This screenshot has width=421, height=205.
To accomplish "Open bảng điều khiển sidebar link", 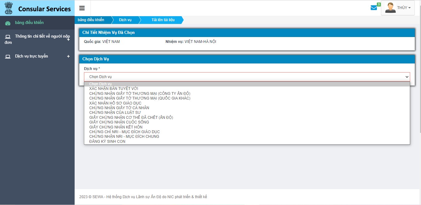I will (29, 23).
